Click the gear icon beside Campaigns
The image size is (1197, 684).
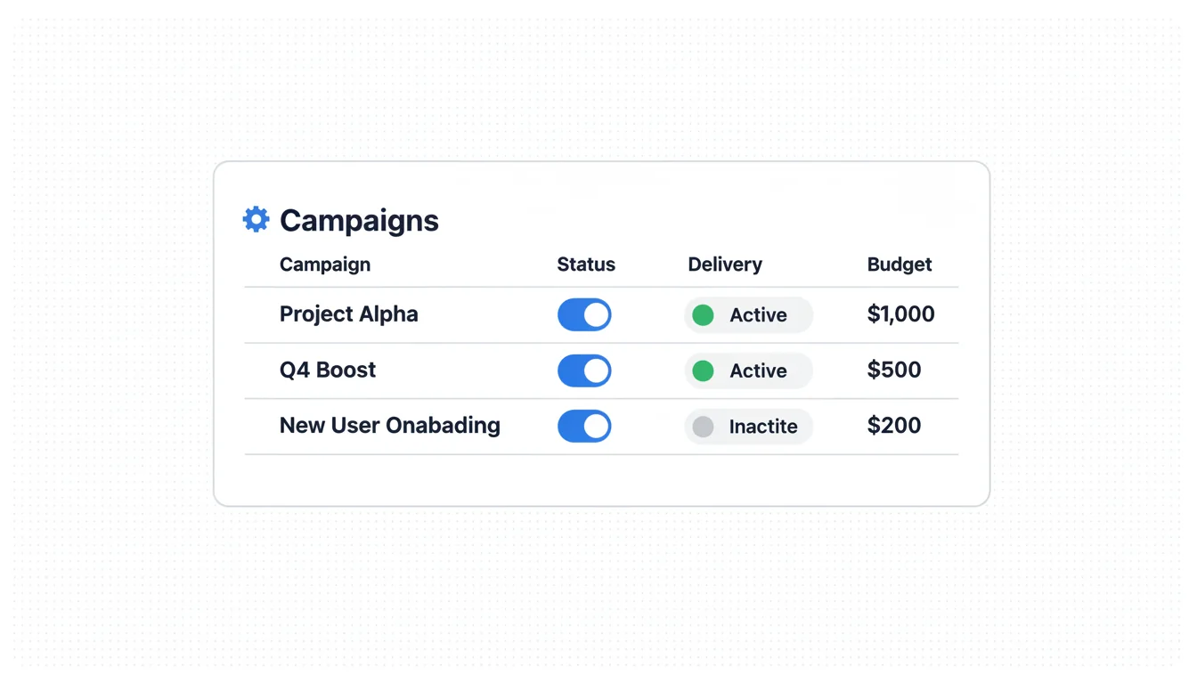(x=256, y=219)
